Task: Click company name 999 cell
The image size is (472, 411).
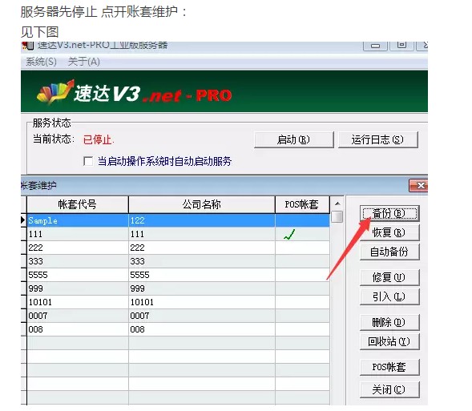Action: pos(202,288)
